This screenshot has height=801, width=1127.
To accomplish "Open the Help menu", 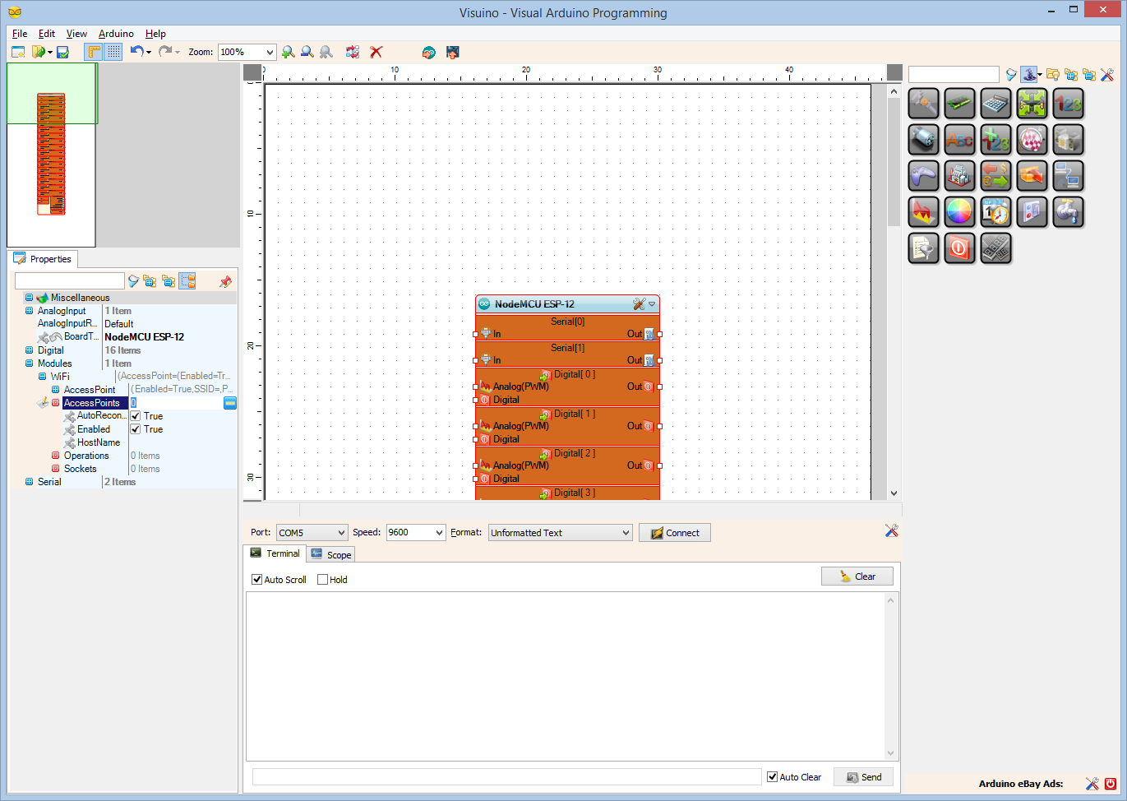I will coord(155,34).
